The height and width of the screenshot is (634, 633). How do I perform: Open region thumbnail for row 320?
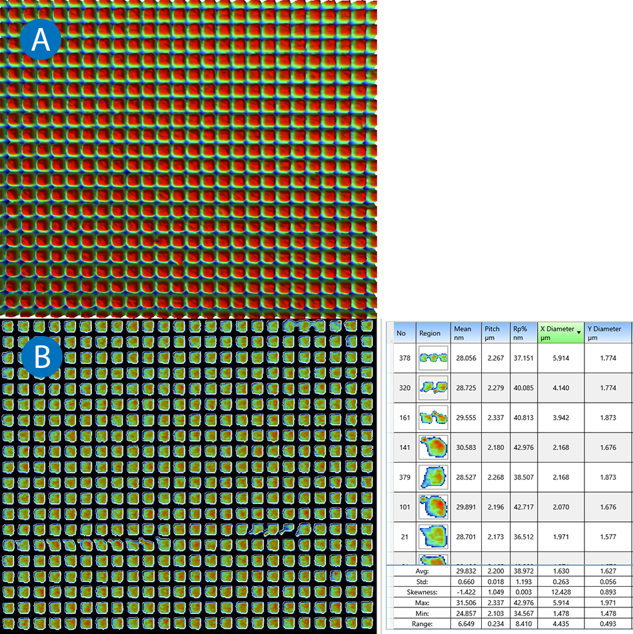click(433, 388)
